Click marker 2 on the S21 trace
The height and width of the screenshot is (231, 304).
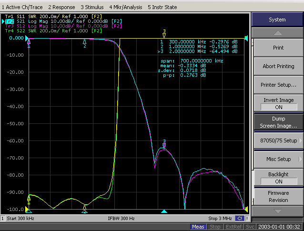tap(84, 43)
